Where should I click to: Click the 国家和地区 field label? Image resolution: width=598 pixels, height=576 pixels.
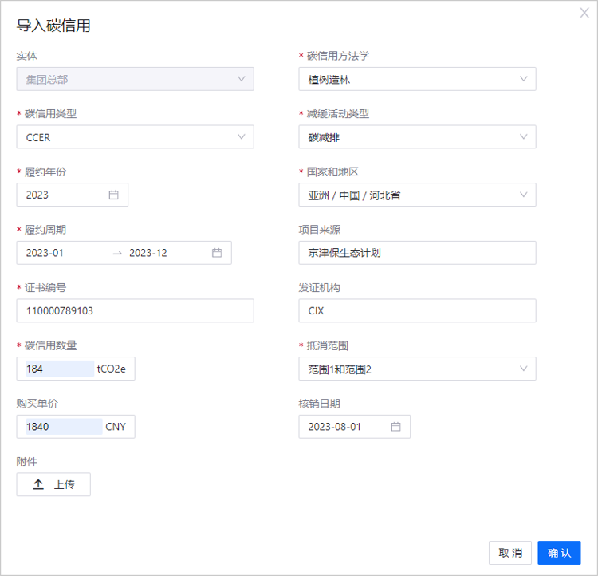tap(332, 172)
